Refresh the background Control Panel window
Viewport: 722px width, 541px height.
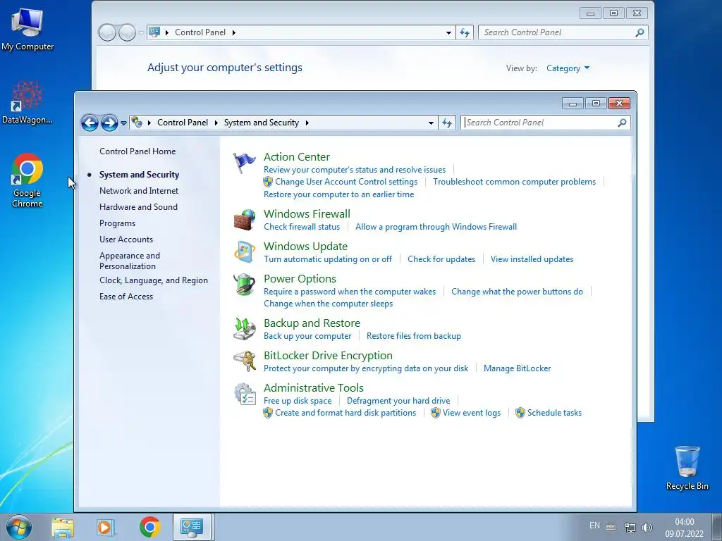click(464, 32)
